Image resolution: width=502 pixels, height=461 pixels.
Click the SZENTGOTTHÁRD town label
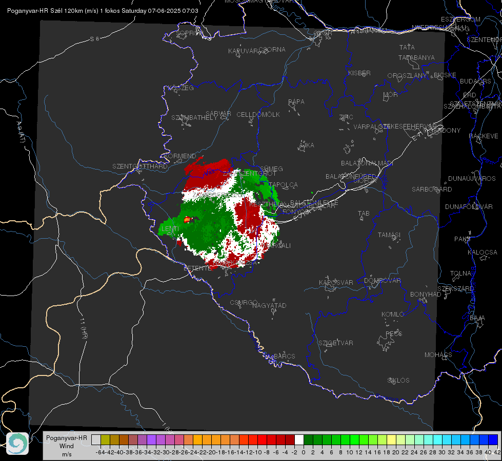click(140, 166)
